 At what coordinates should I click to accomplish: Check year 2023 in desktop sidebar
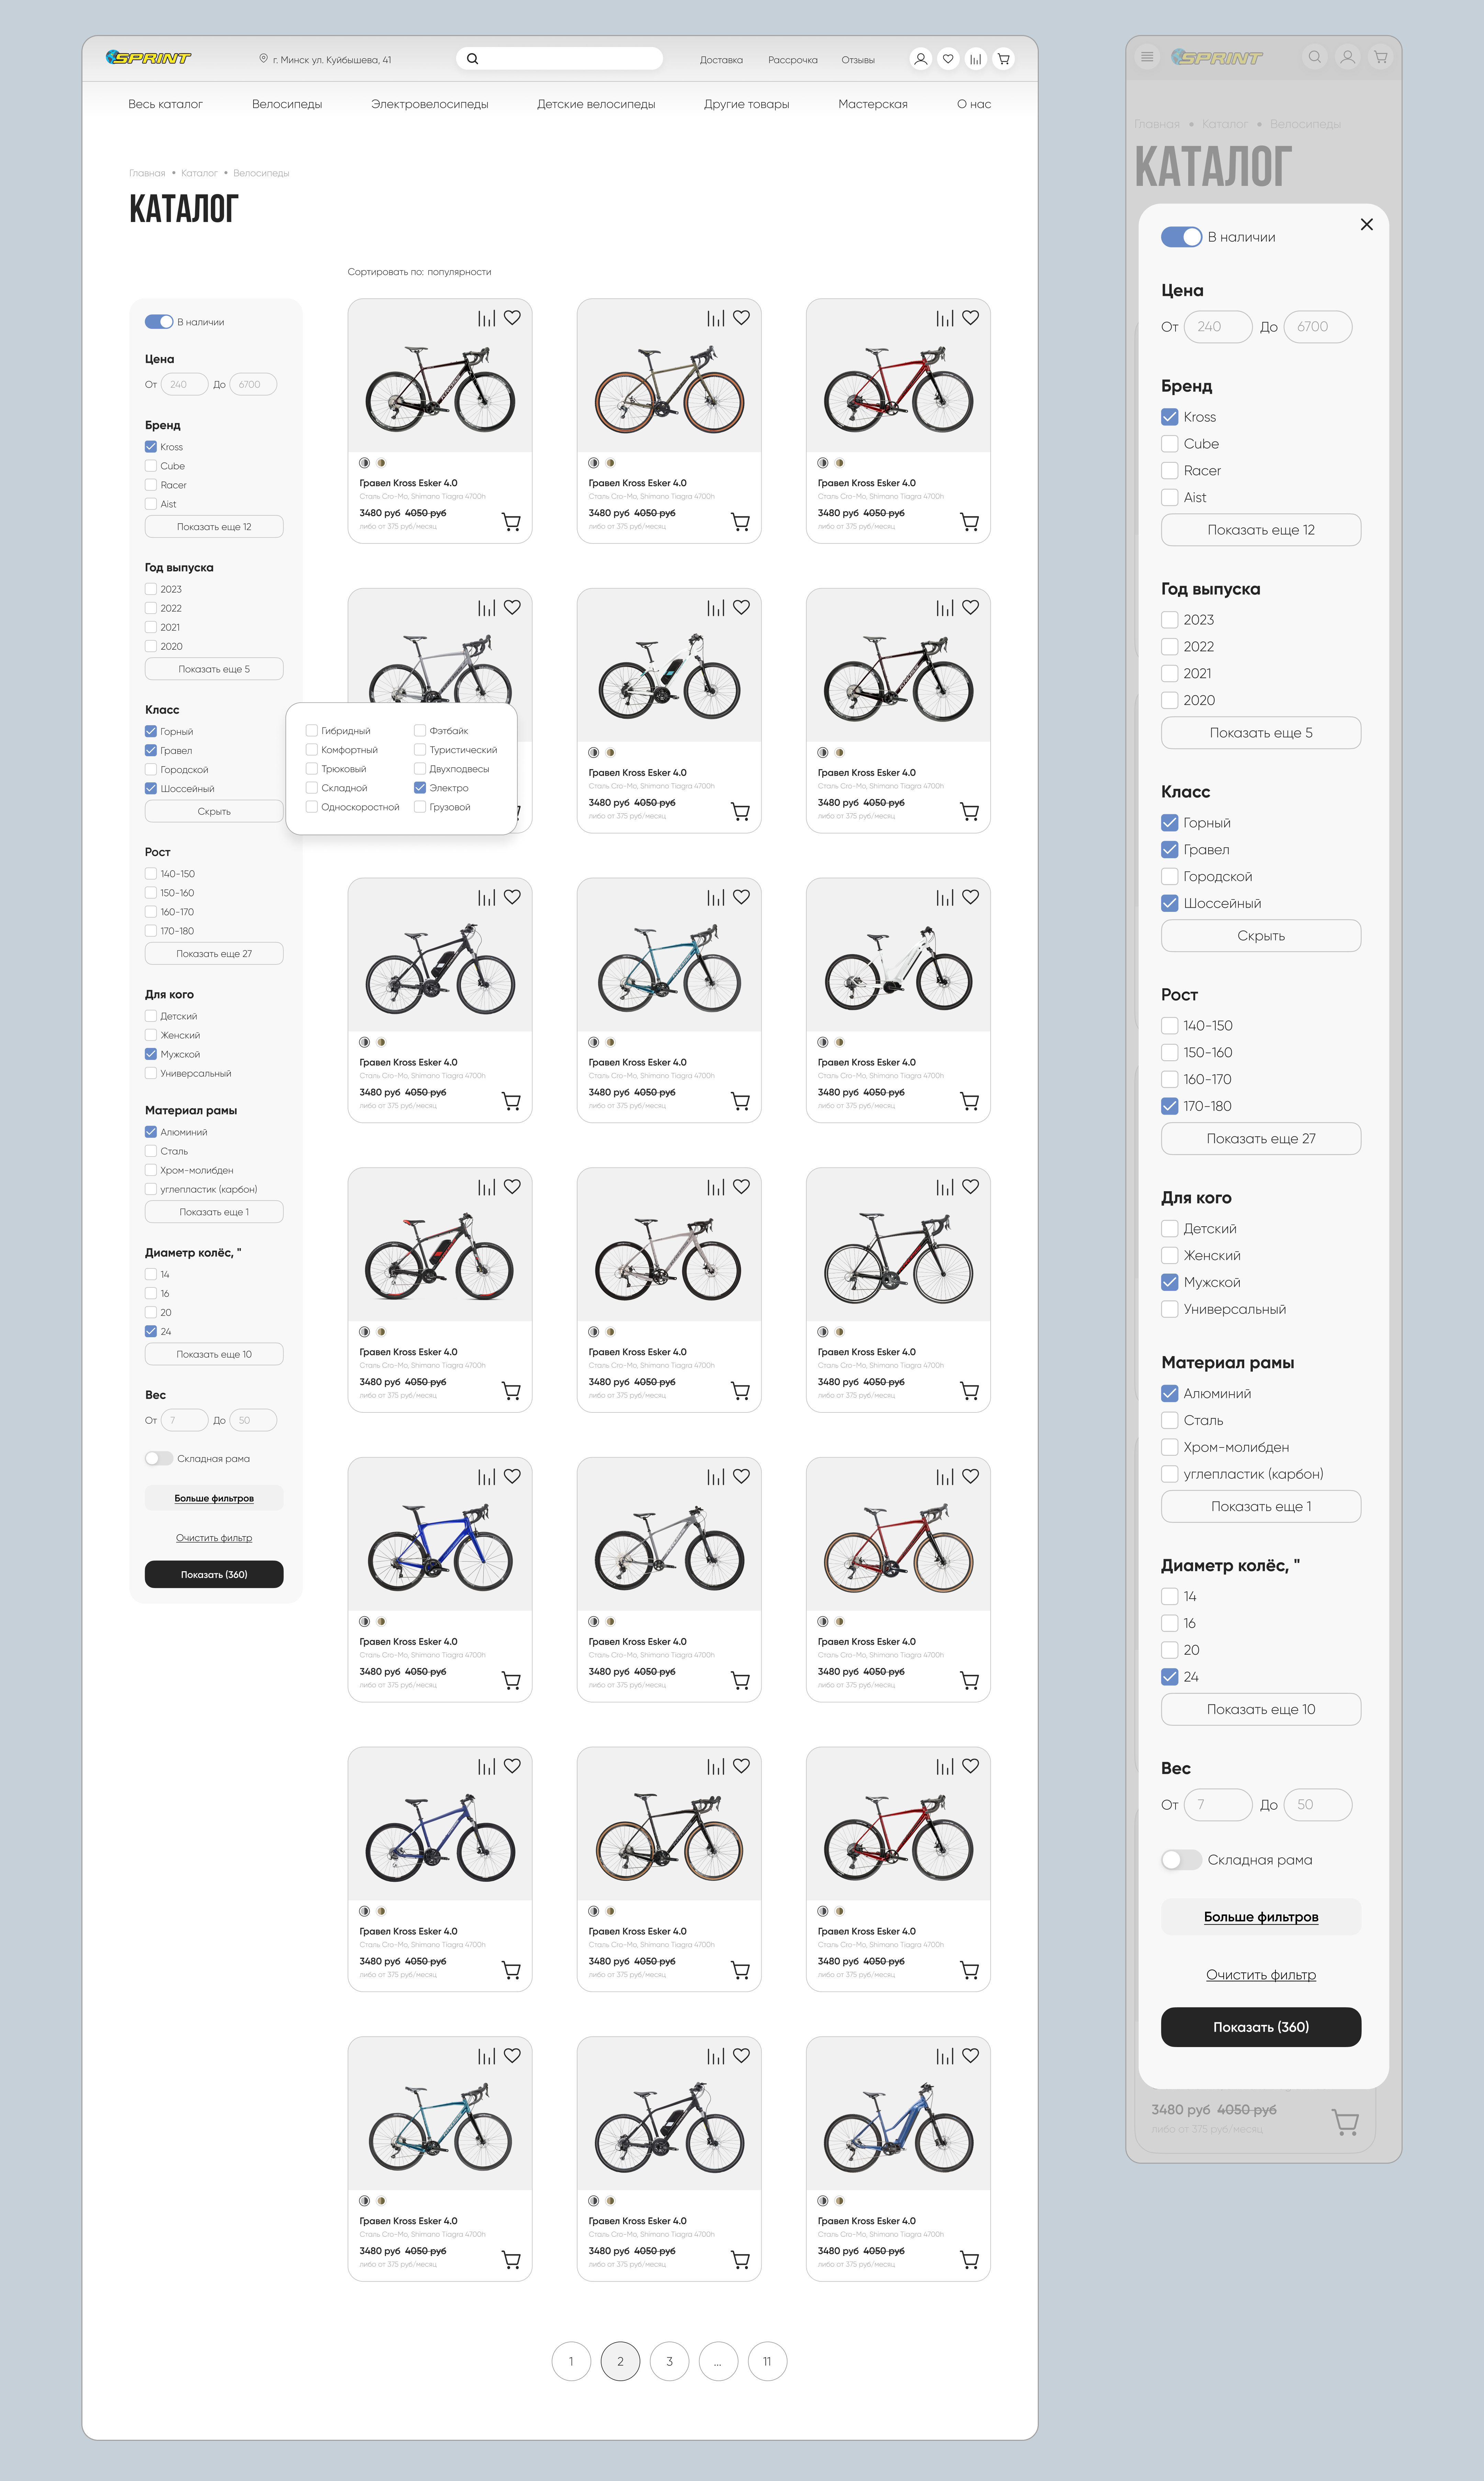(x=151, y=589)
